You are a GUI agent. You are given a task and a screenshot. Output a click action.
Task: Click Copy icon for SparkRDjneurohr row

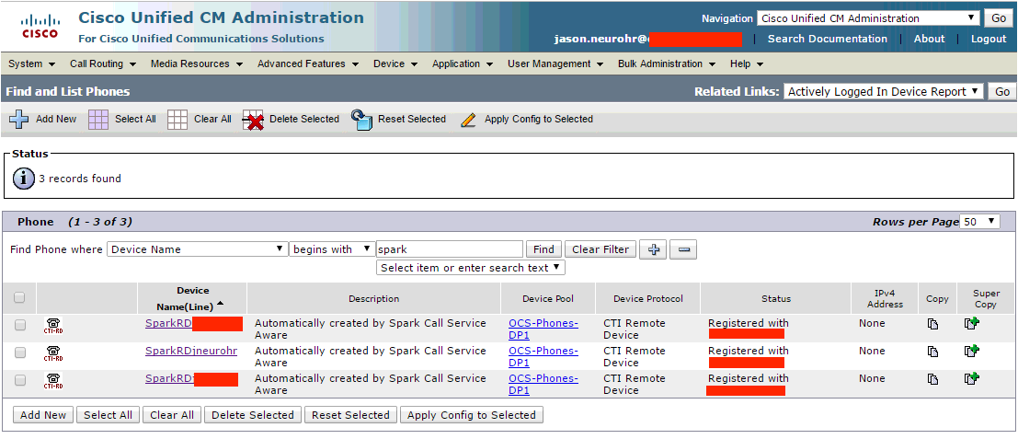[933, 352]
